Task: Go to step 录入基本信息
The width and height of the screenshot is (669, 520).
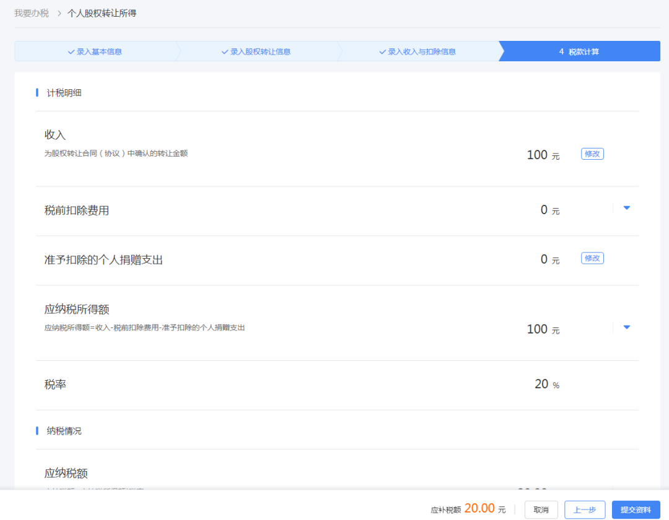Action: coord(95,51)
